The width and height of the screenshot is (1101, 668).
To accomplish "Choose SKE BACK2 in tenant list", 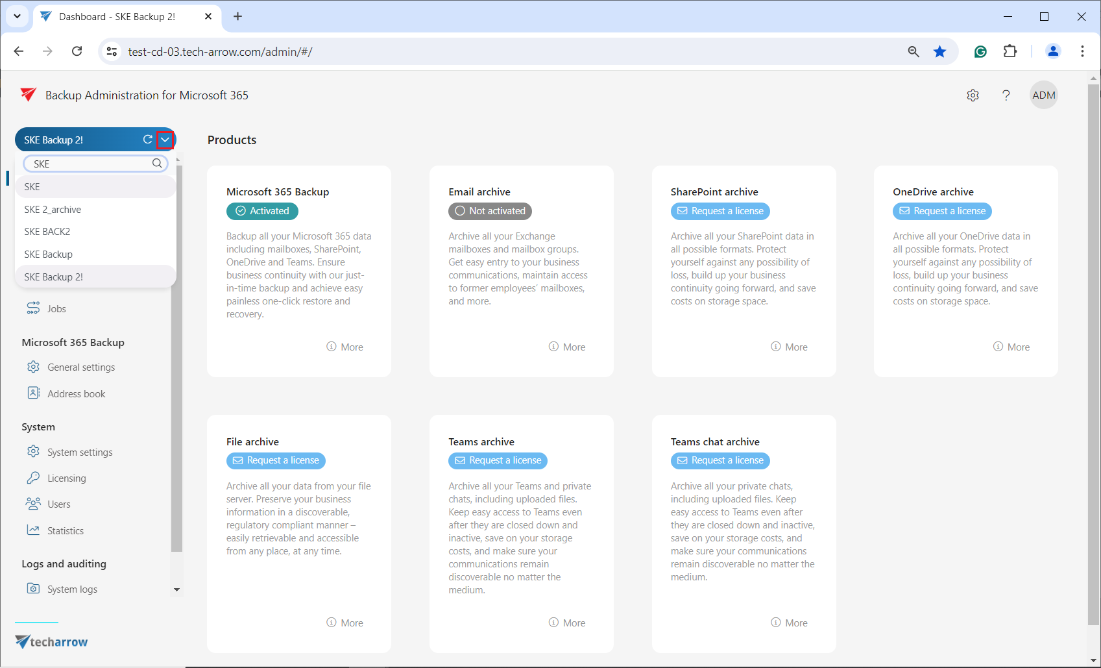I will pos(47,232).
